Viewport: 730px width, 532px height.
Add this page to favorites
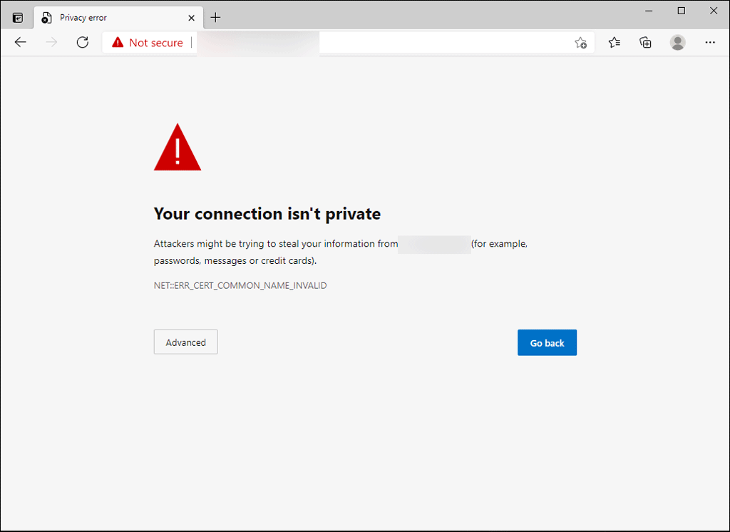tap(580, 43)
